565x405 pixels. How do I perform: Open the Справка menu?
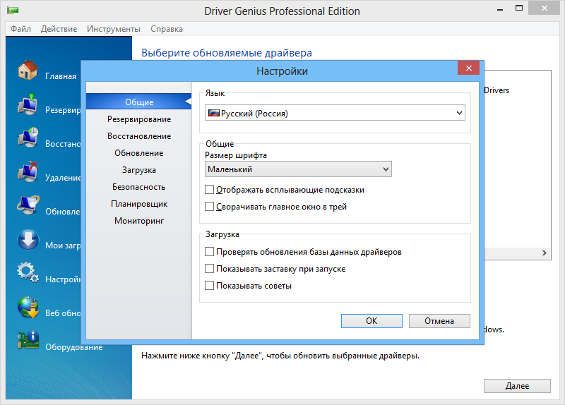click(x=167, y=29)
